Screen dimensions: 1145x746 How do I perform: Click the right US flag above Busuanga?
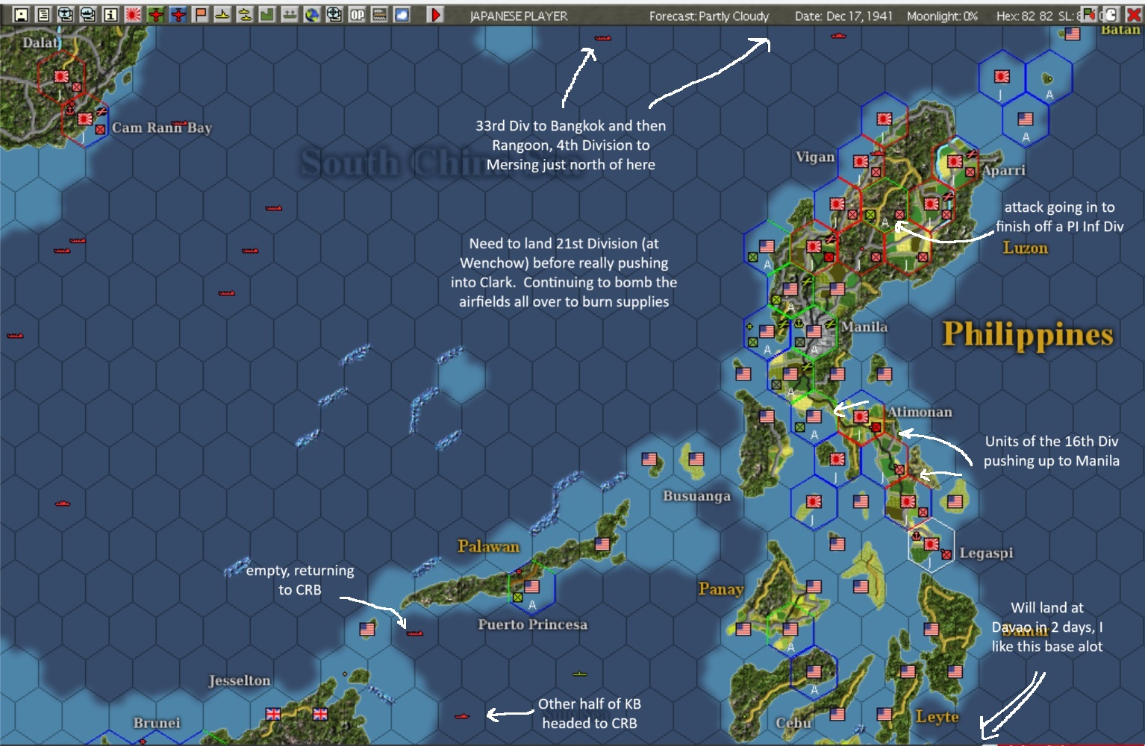(x=696, y=459)
